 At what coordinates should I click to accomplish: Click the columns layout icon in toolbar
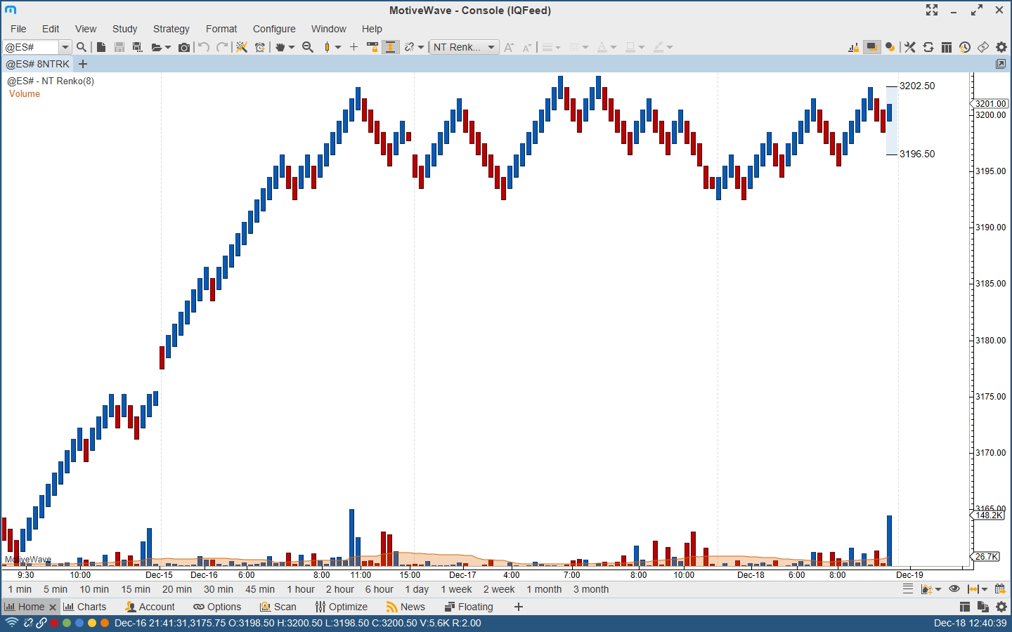(x=947, y=47)
